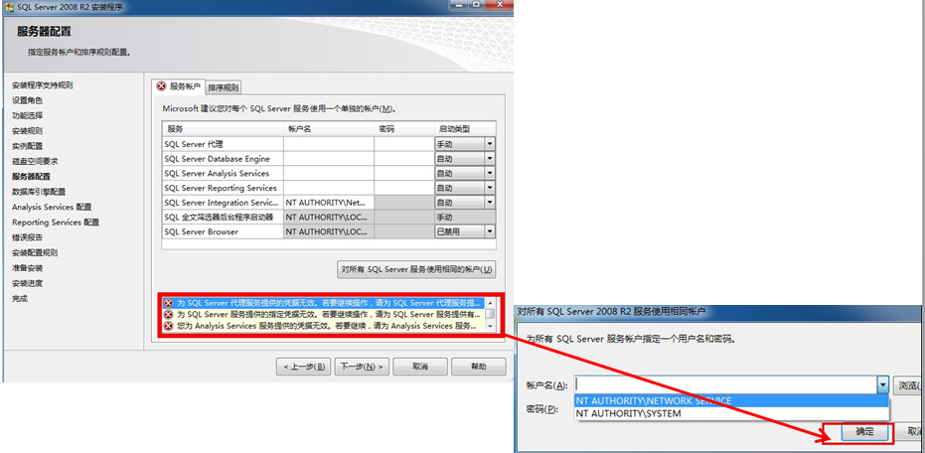
Task: Click NT AUTHORITY\Net... cell for Integration Services
Action: 329,203
